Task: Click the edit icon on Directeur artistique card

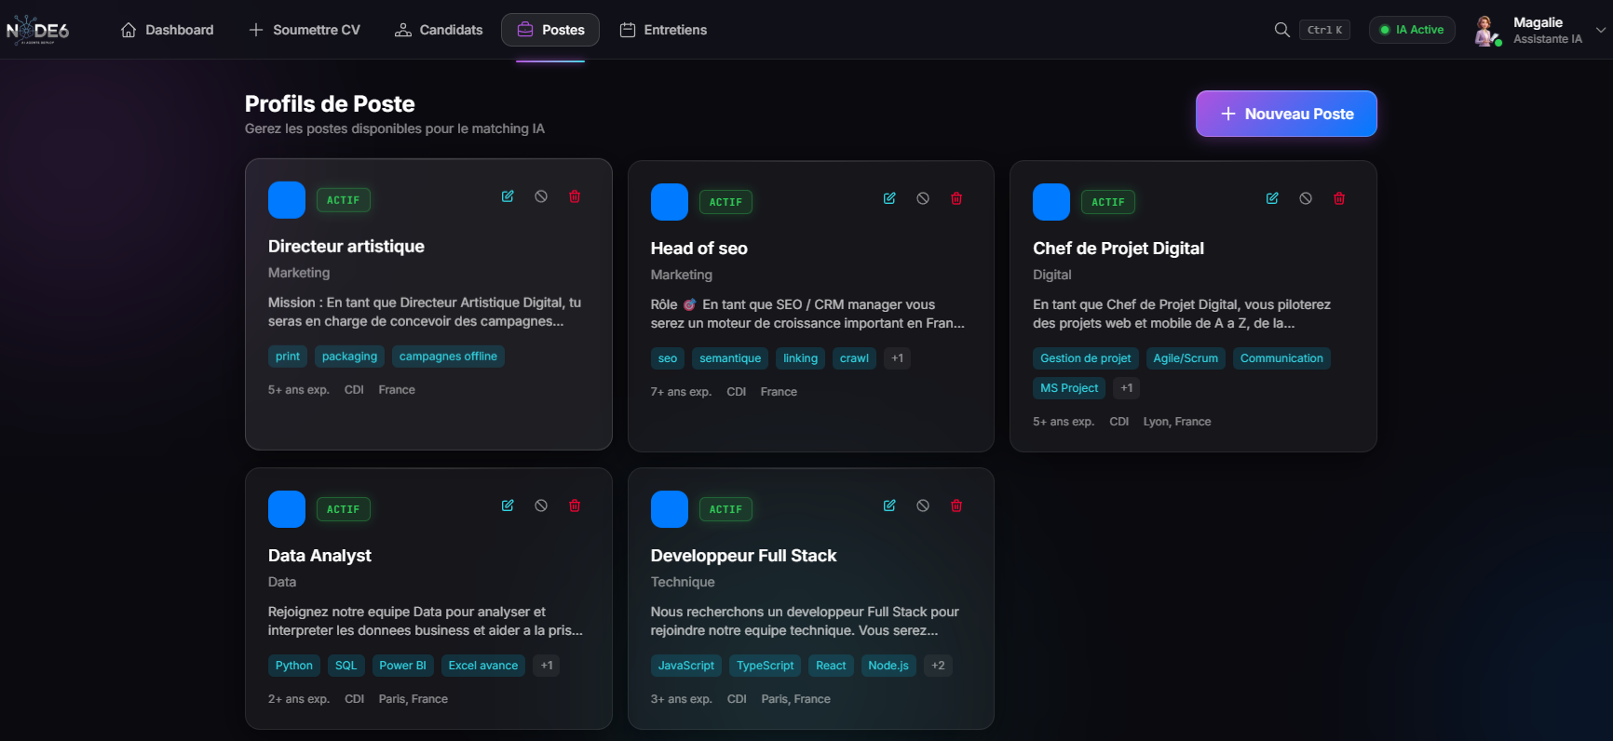Action: click(x=508, y=196)
